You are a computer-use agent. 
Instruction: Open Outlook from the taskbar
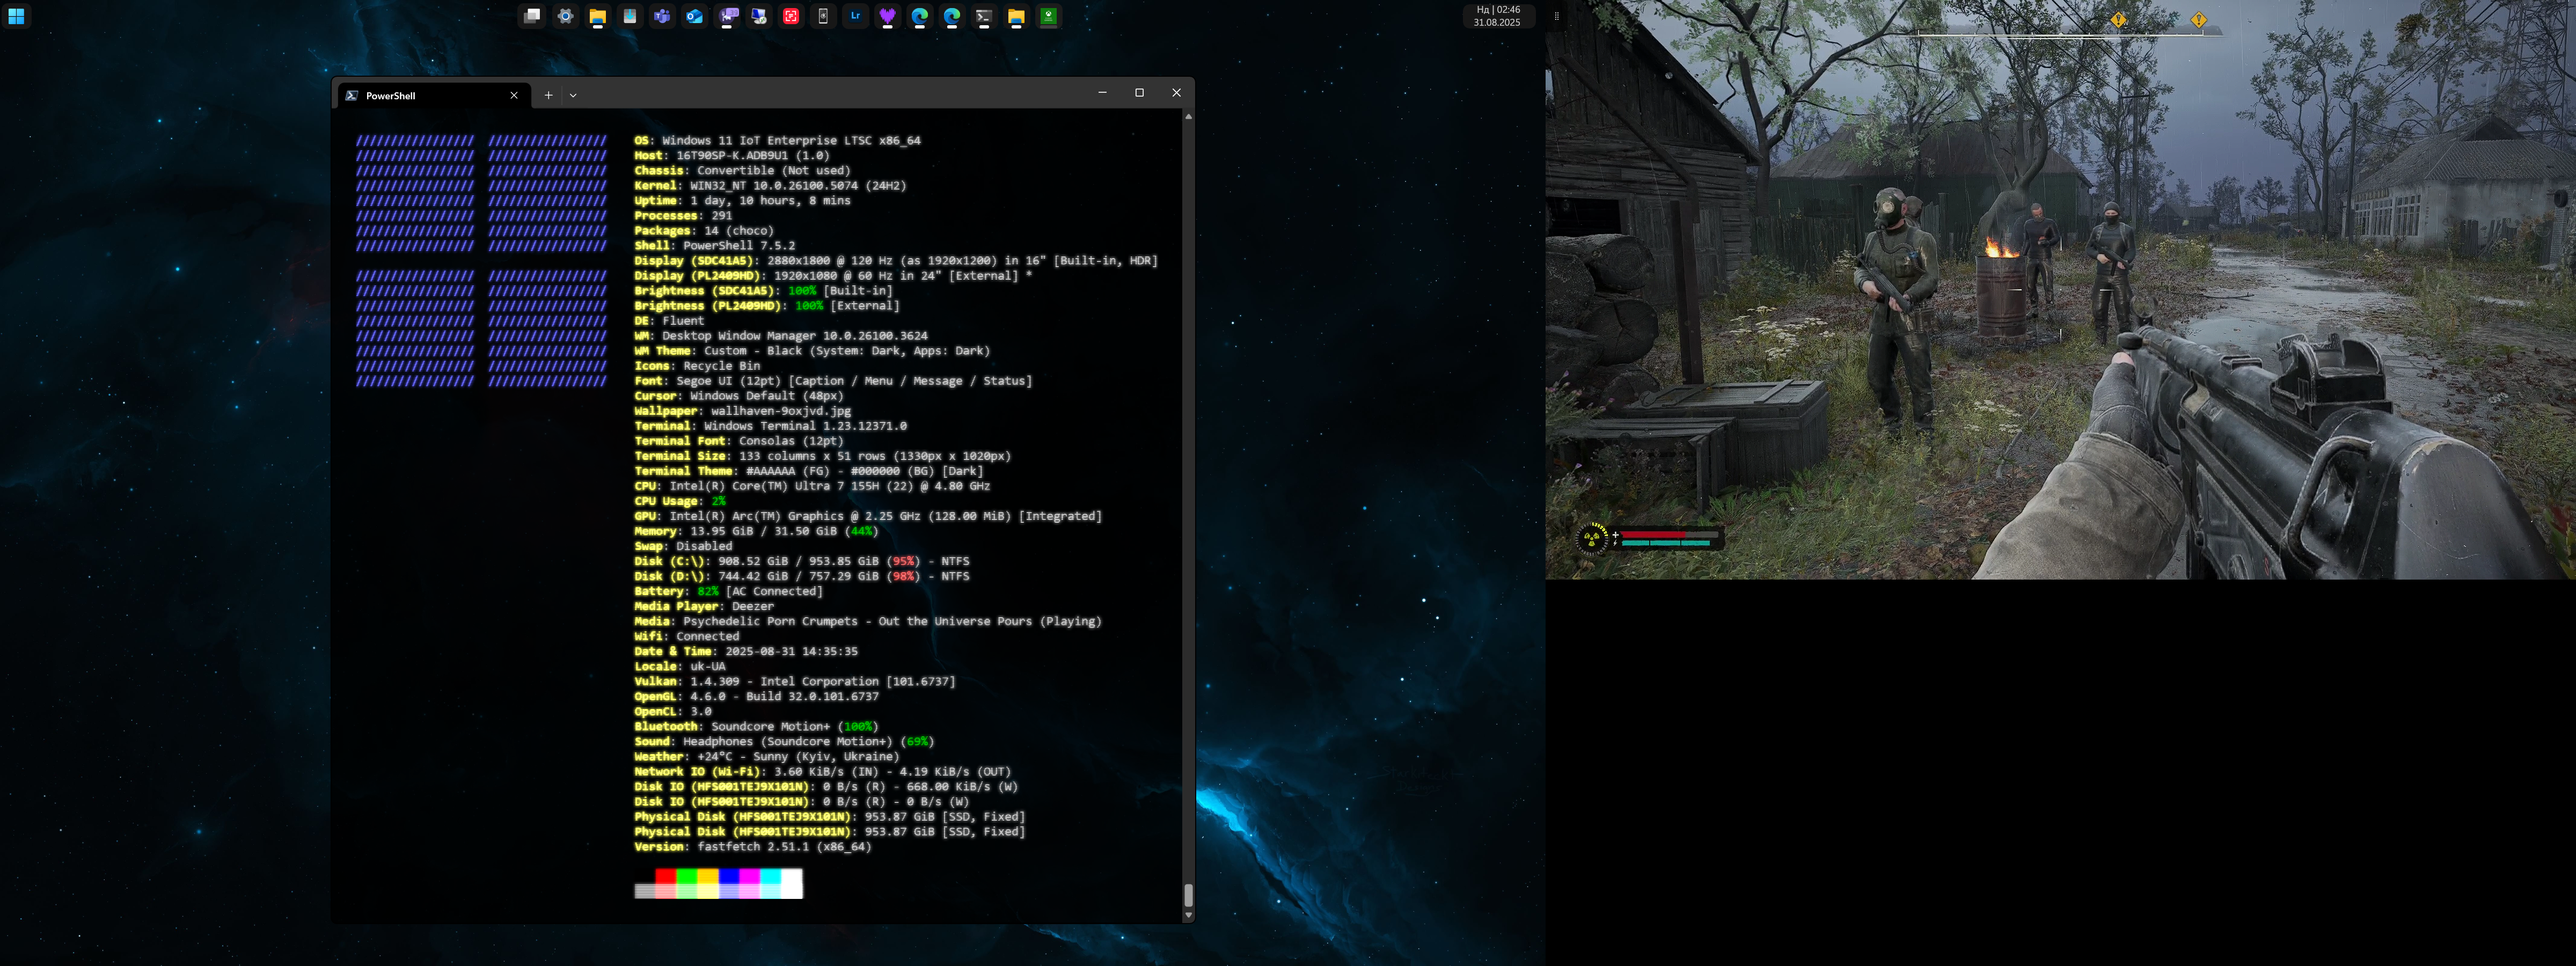tap(694, 16)
